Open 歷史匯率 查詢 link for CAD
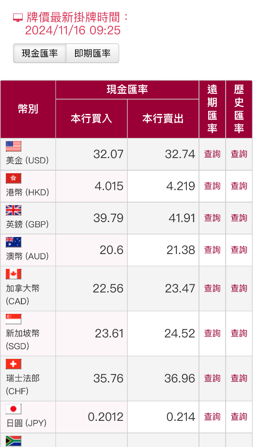 point(239,289)
